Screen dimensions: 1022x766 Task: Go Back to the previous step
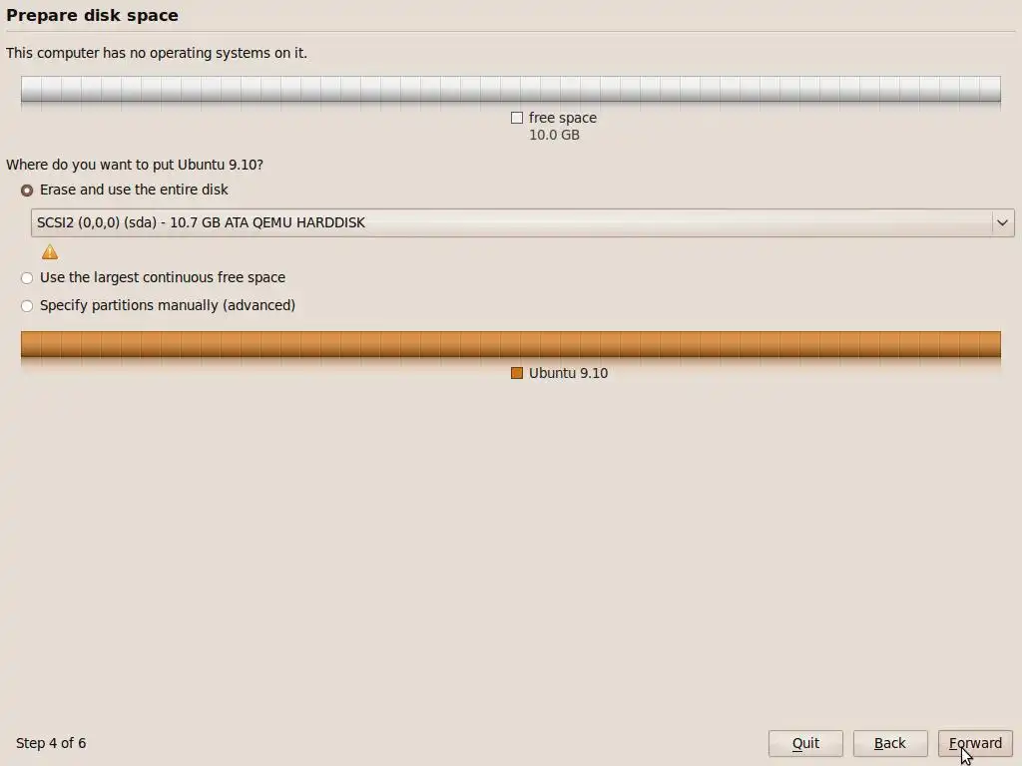(889, 743)
